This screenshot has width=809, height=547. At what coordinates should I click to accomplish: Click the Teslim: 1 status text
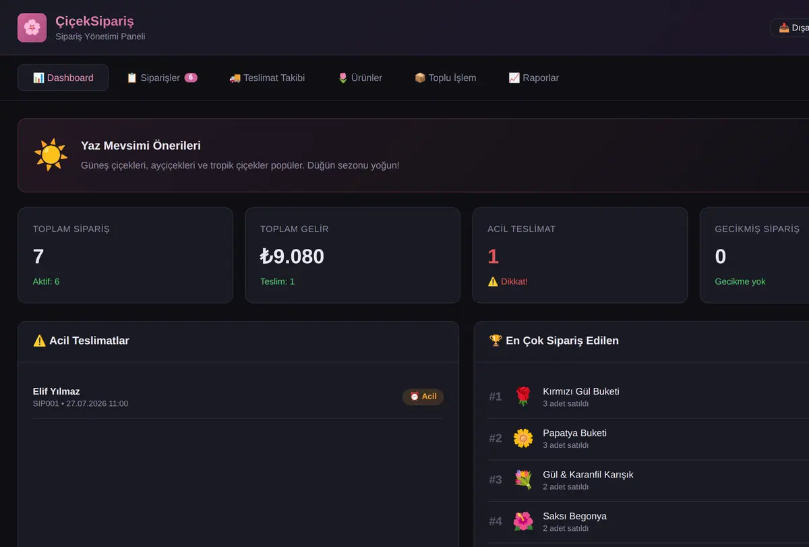[x=277, y=281]
